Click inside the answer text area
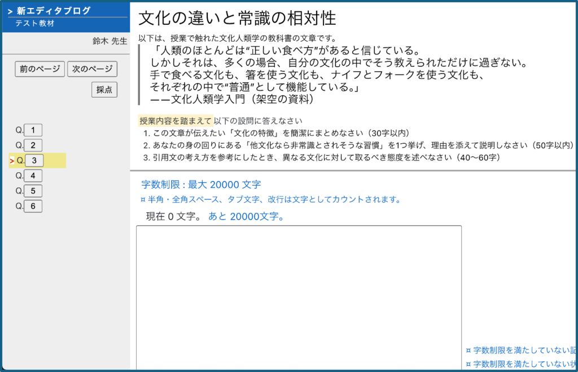Screen dimensions: 578x372 pyautogui.click(x=299, y=298)
